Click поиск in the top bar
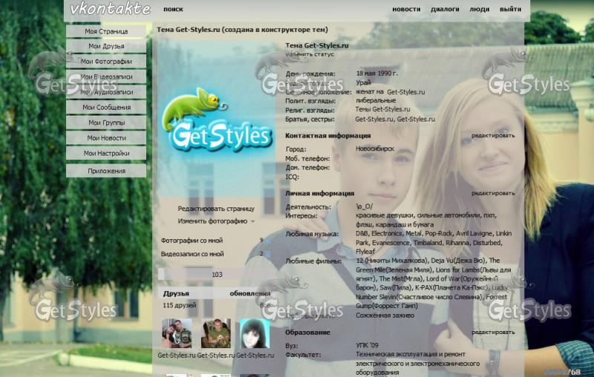The image size is (594, 377). click(x=173, y=10)
